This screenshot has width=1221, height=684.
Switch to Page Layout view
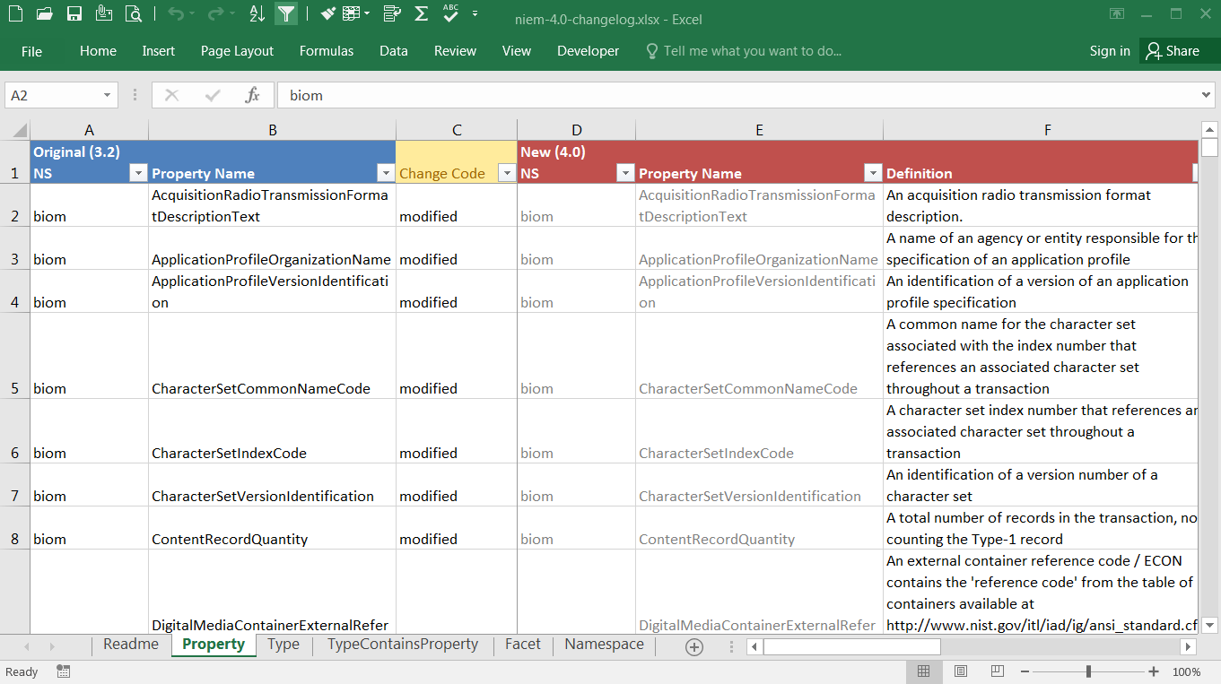[961, 671]
